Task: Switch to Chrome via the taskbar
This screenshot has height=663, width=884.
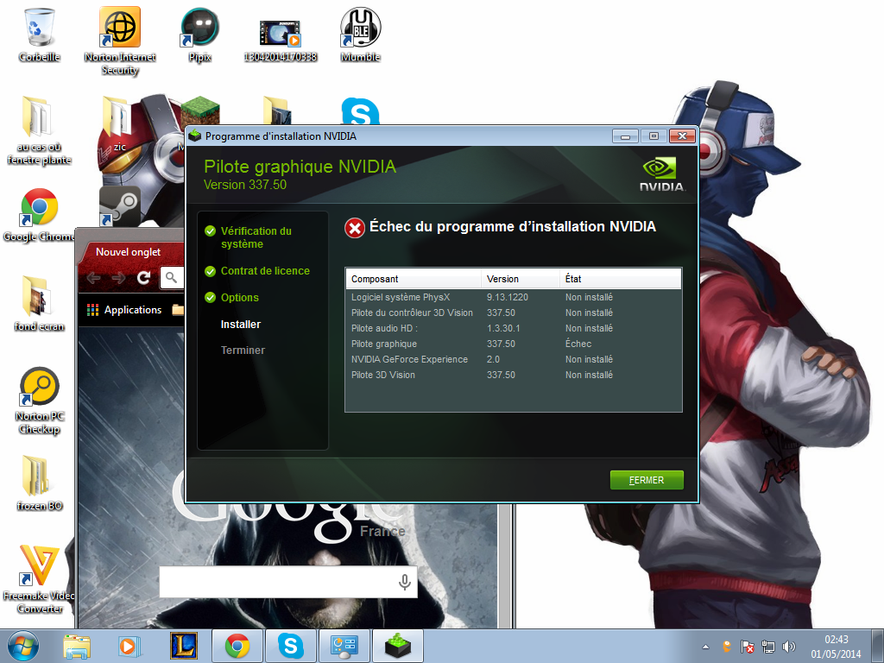Action: [x=237, y=646]
